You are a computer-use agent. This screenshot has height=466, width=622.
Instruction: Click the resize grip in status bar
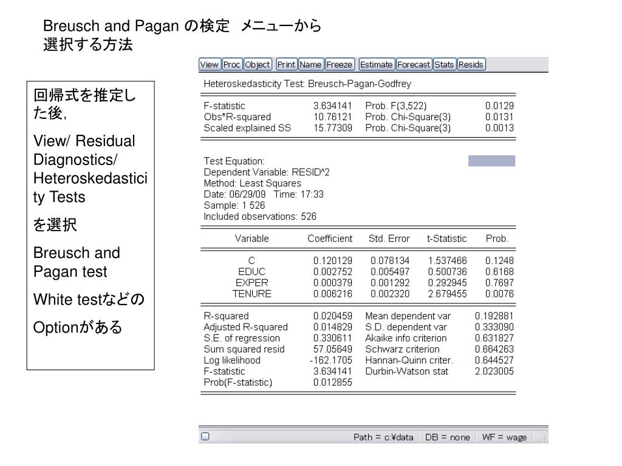[544, 439]
